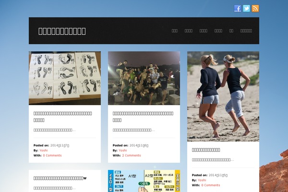288x192 pixels.
Task: Open '0 Comments' on the November 5 post
Action: [211, 185]
